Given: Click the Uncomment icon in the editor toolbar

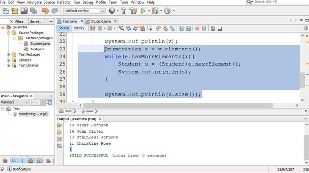Looking at the screenshot, I should click(220, 29).
